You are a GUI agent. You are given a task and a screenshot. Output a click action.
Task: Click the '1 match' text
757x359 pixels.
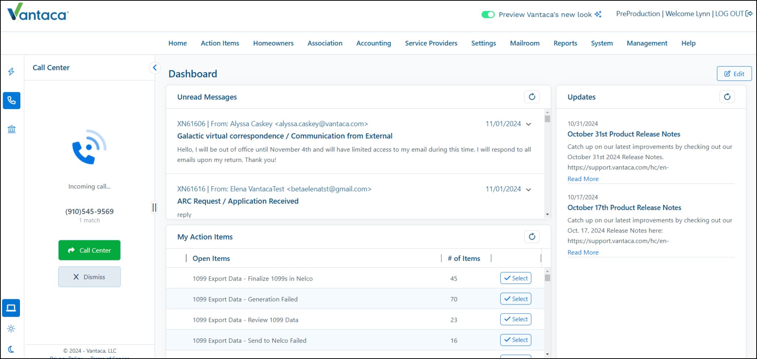pyautogui.click(x=89, y=220)
